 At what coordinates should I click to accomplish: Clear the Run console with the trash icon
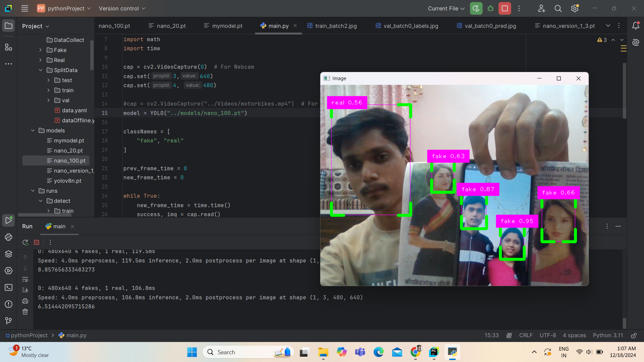tap(25, 312)
